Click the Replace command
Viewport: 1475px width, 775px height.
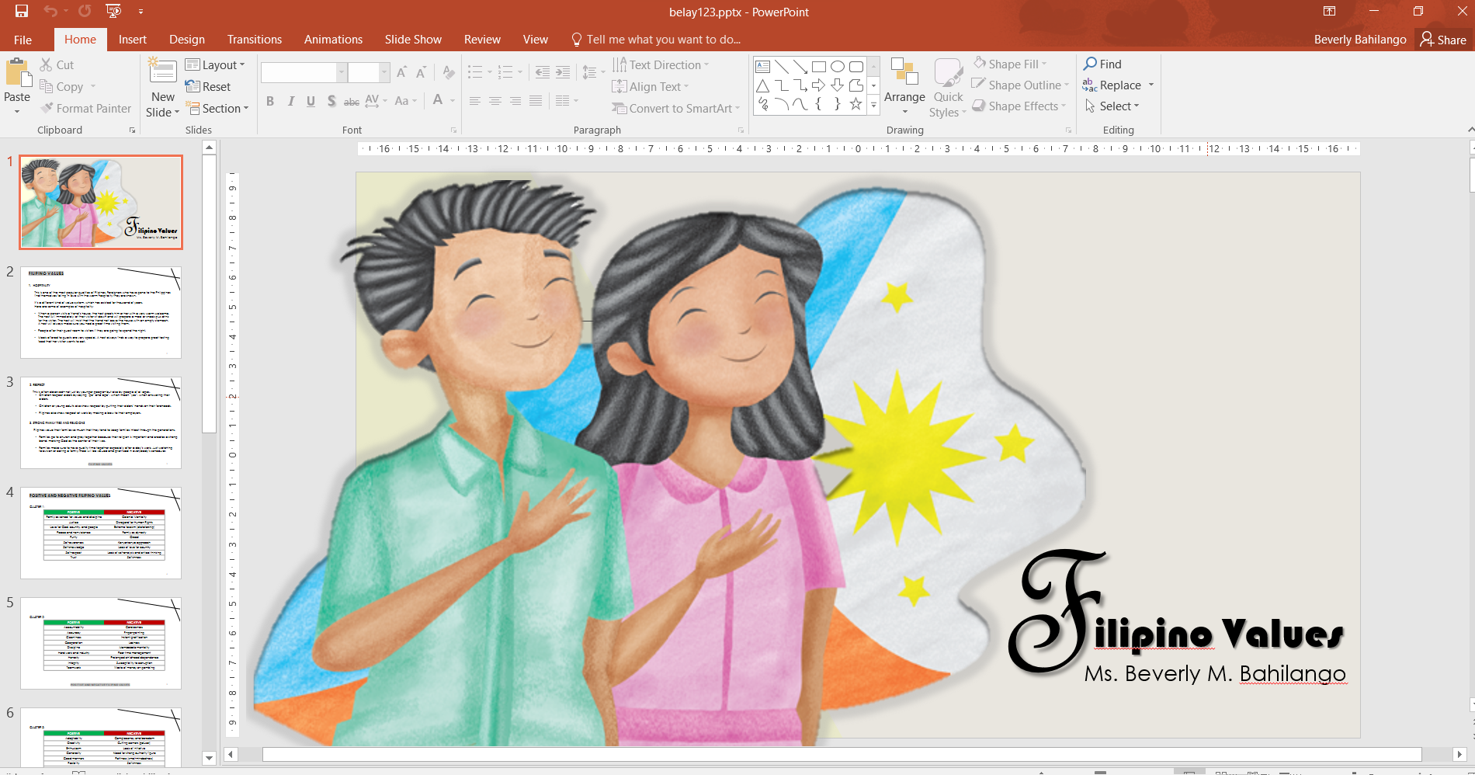point(1112,85)
